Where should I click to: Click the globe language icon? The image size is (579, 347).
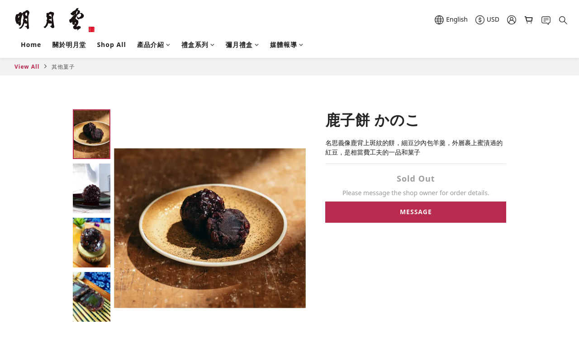tap(439, 20)
